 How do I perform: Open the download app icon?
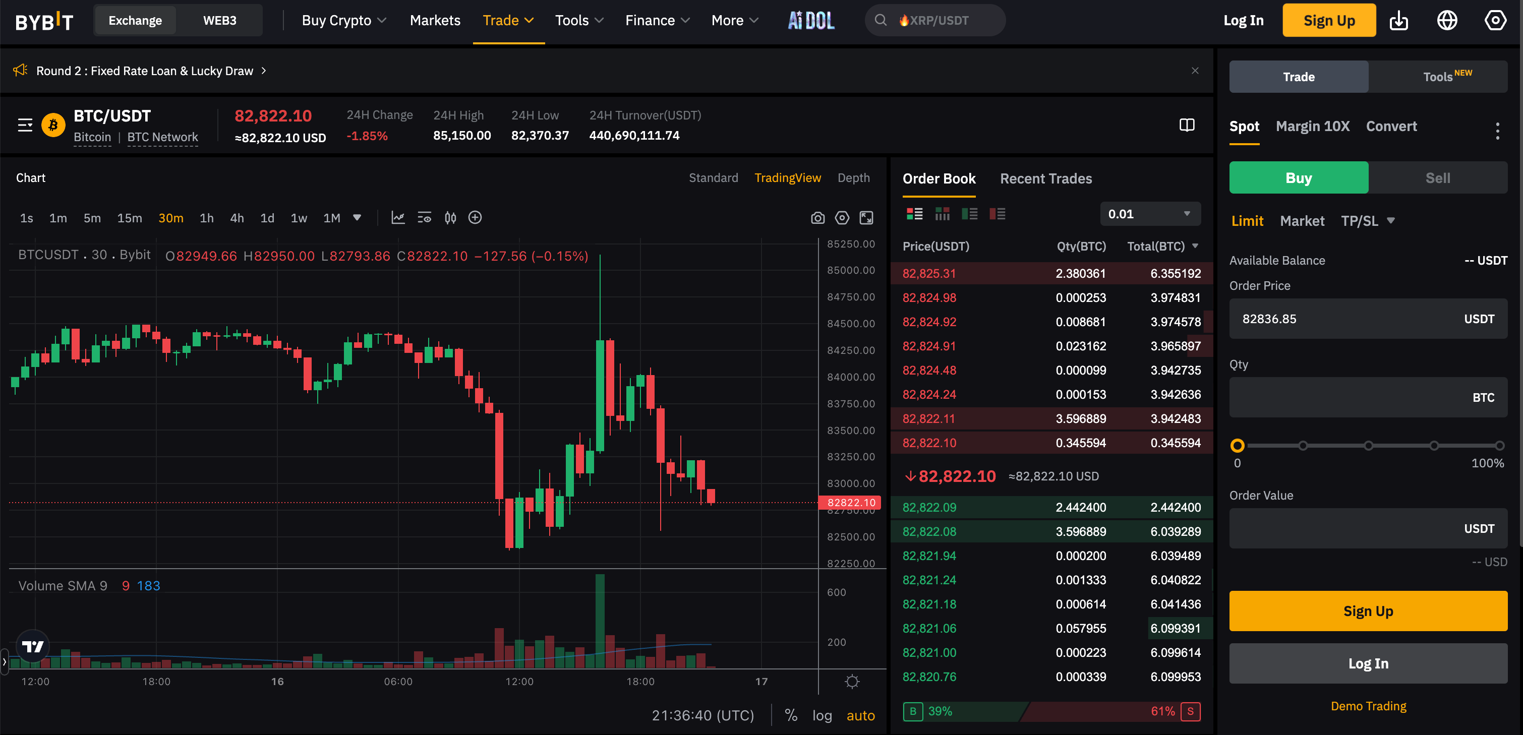click(1398, 21)
